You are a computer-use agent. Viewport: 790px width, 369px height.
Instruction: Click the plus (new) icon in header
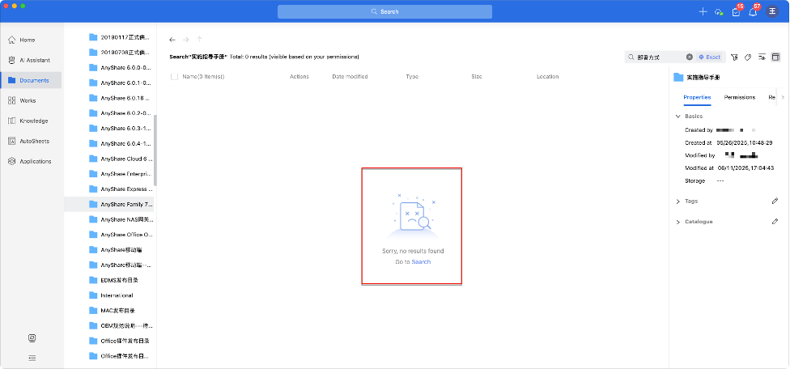pos(703,11)
